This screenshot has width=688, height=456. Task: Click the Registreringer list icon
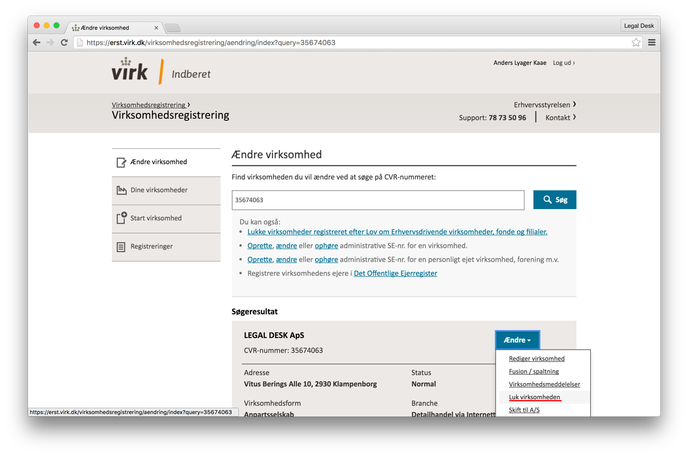coord(121,247)
